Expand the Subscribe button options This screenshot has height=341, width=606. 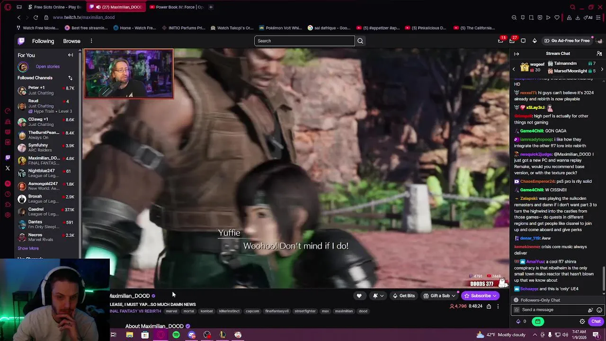coord(495,296)
